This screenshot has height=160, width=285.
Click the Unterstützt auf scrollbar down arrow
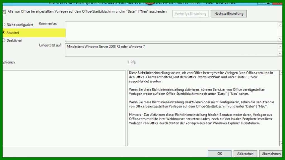[280, 53]
